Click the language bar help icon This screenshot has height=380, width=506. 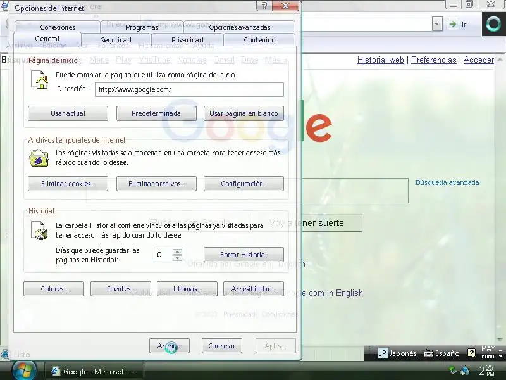pyautogui.click(x=471, y=353)
